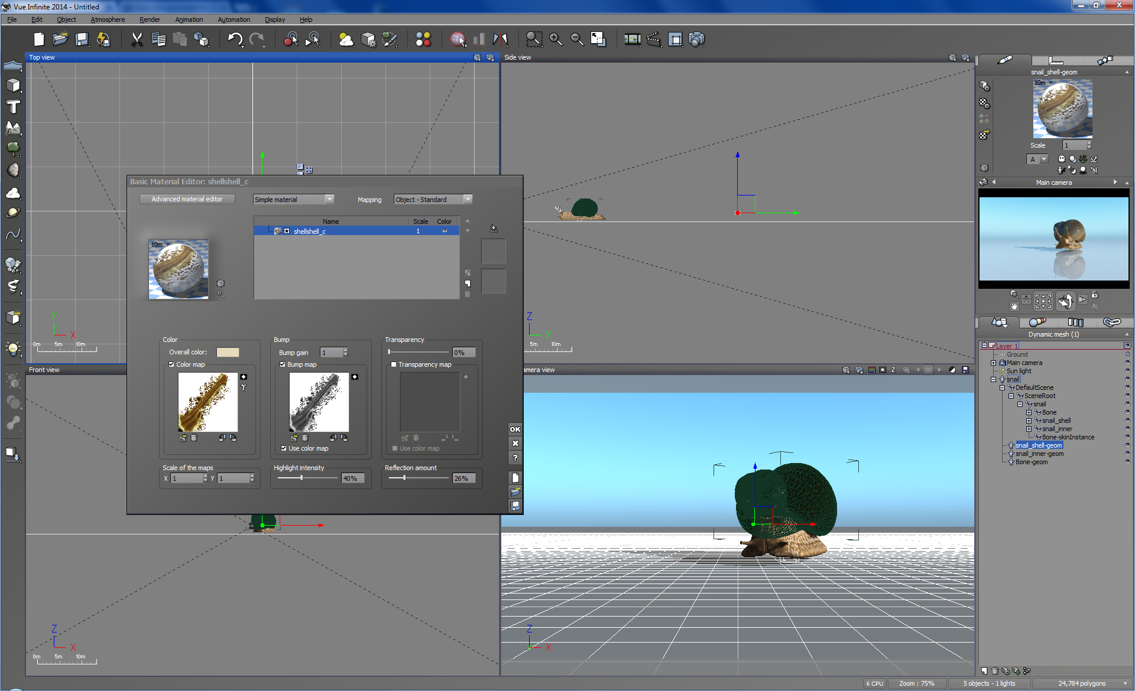Click the primitive cube tool in sidebar
Screen dimensions: 1135x691
13,86
